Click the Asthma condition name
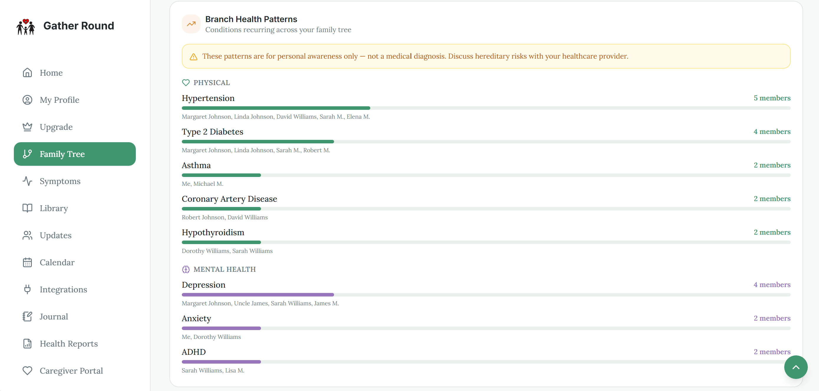 [x=196, y=165]
